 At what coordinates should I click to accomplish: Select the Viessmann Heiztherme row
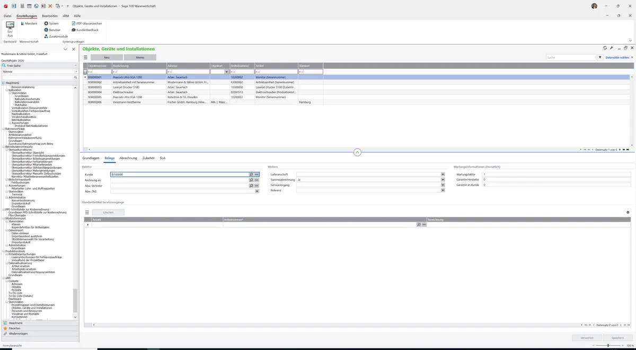(x=357, y=102)
